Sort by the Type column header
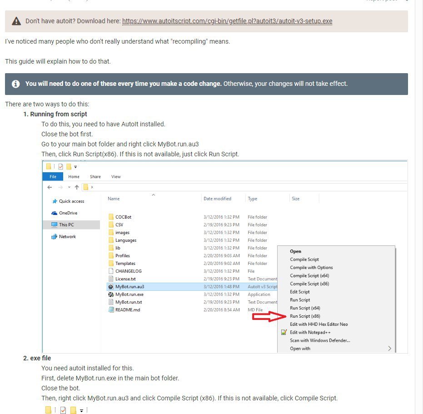Screen dimensions: 423x414 pyautogui.click(x=253, y=199)
